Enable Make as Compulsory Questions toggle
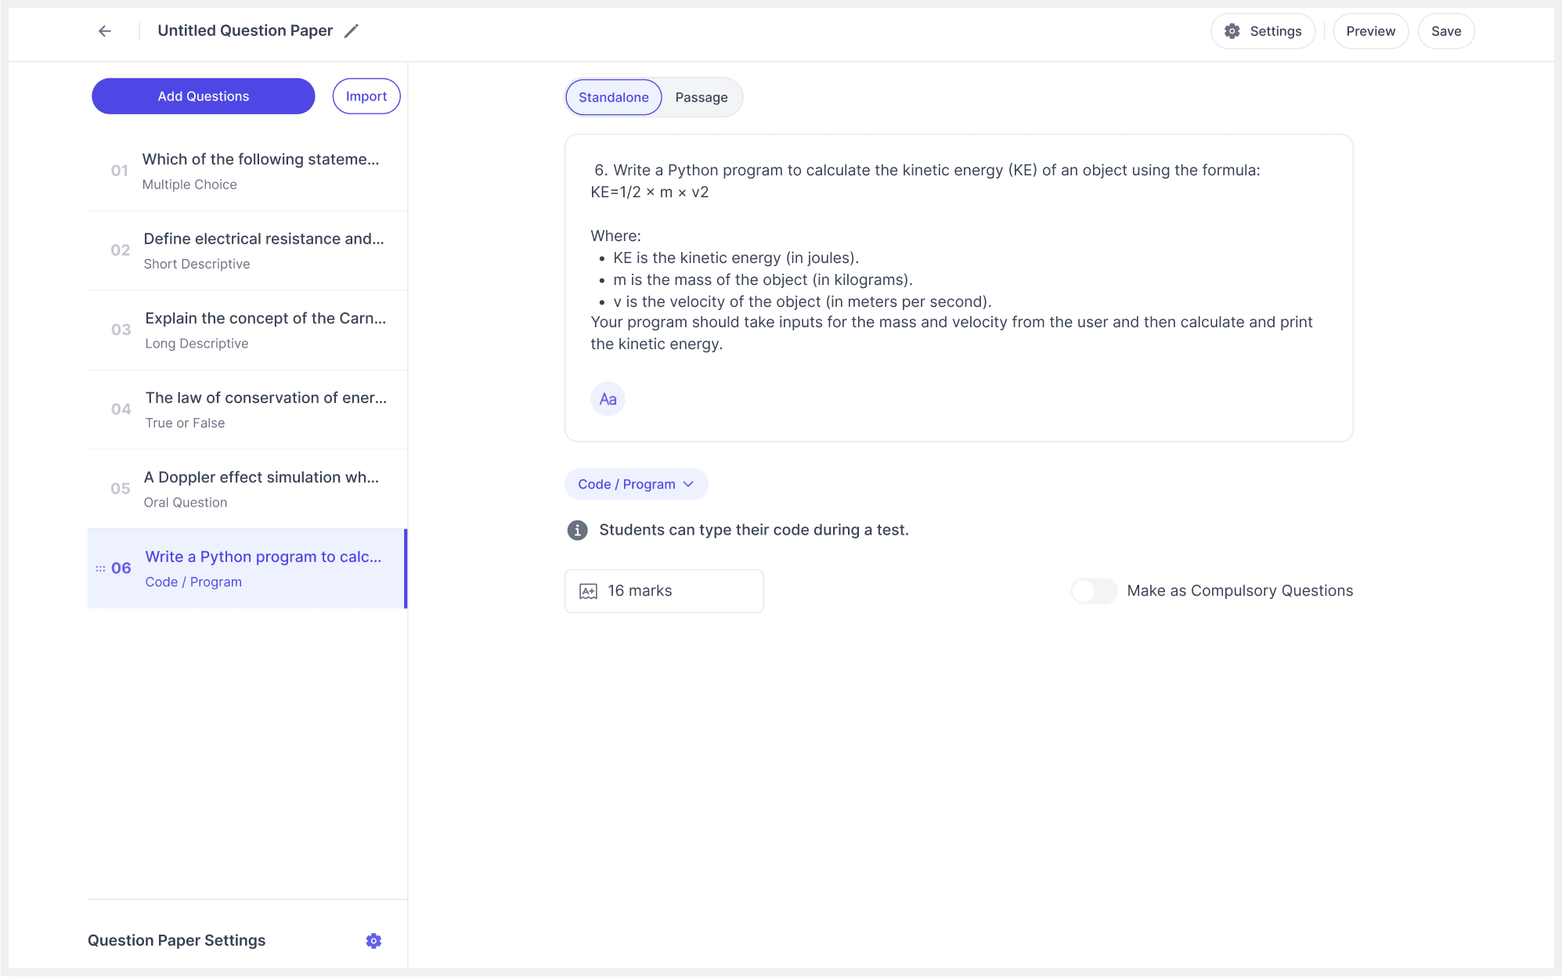This screenshot has height=977, width=1562. [1093, 591]
